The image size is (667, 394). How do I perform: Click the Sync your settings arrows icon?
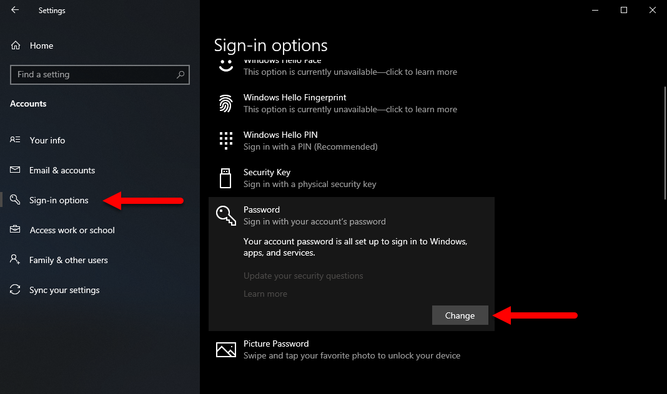click(15, 289)
